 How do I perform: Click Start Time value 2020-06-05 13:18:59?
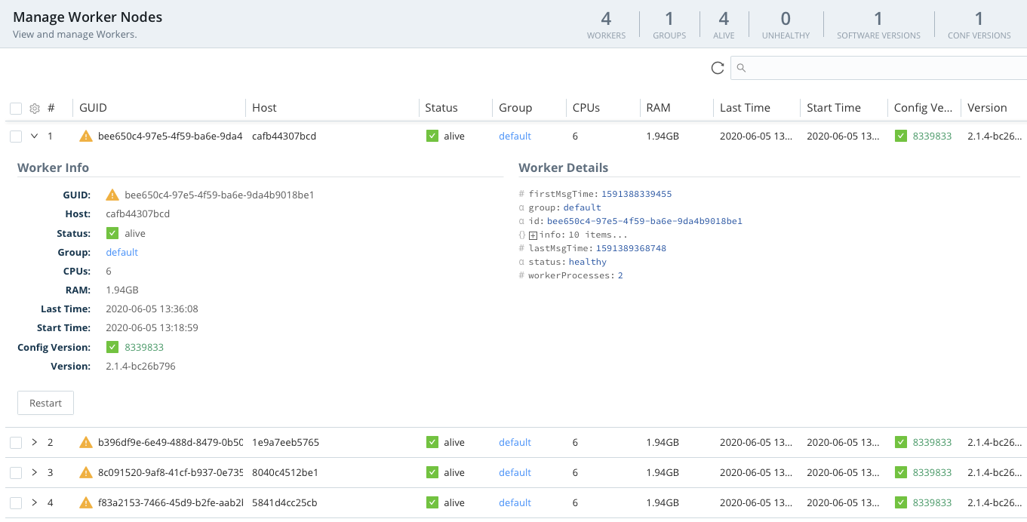click(152, 327)
